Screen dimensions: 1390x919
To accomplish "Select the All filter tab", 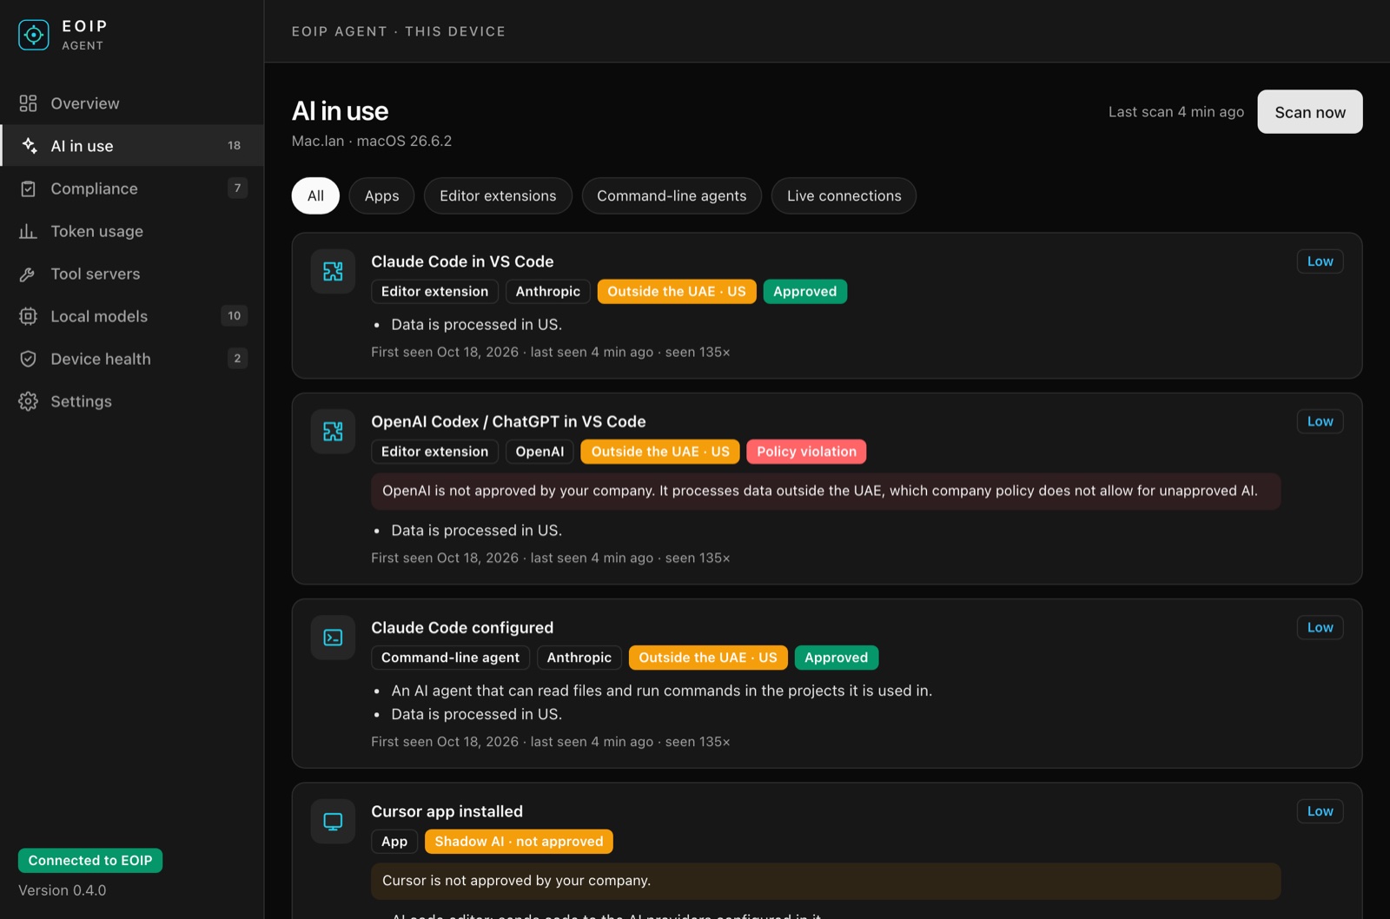I will (x=315, y=195).
